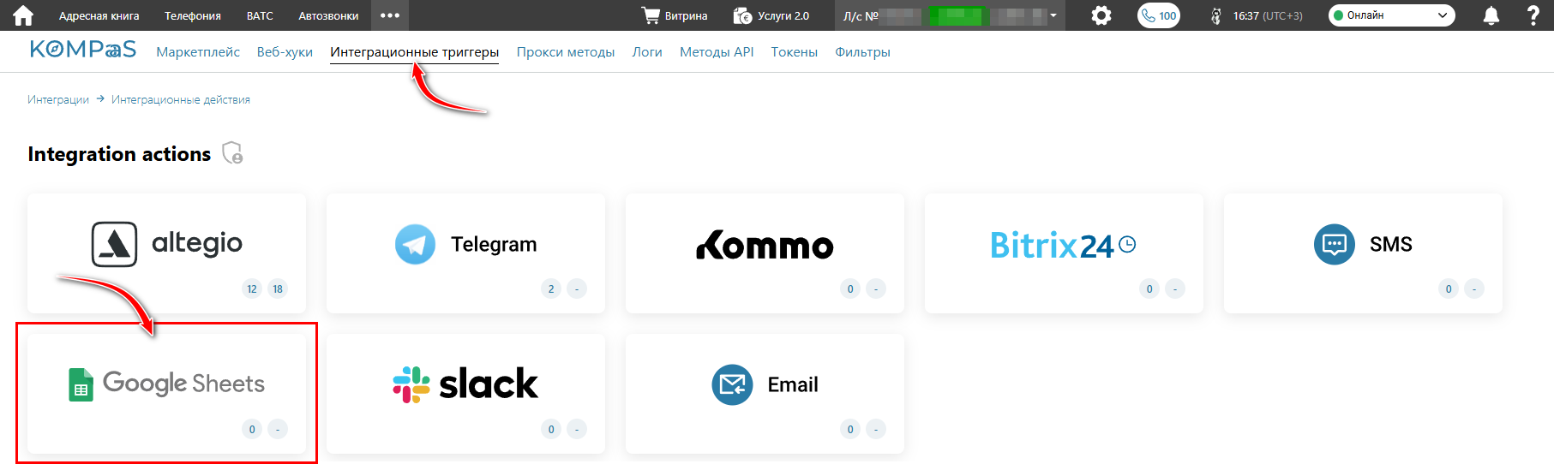Viewport: 1554px width, 470px height.
Task: Open Услуги 2.0 section
Action: [771, 15]
